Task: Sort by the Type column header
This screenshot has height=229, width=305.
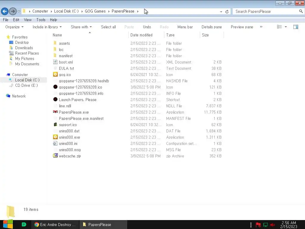Action: (x=170, y=35)
